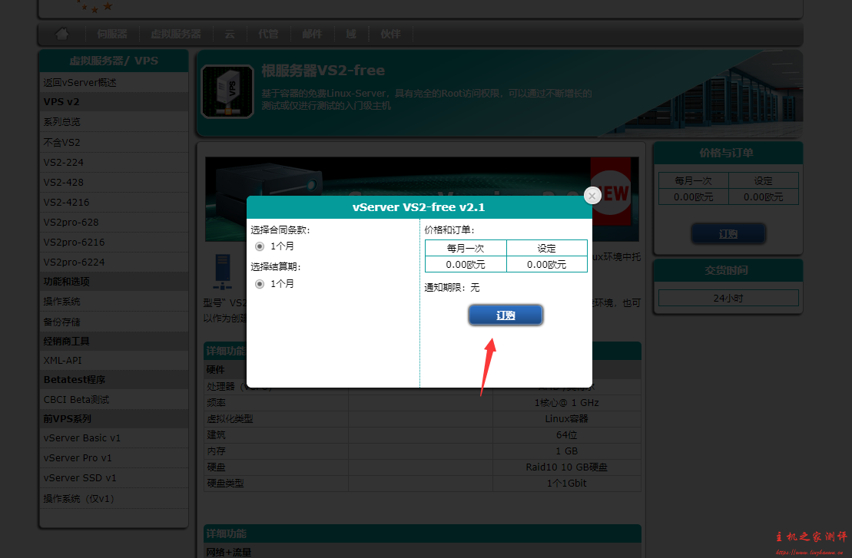
Task: Click the home icon in navigation bar
Action: point(62,34)
